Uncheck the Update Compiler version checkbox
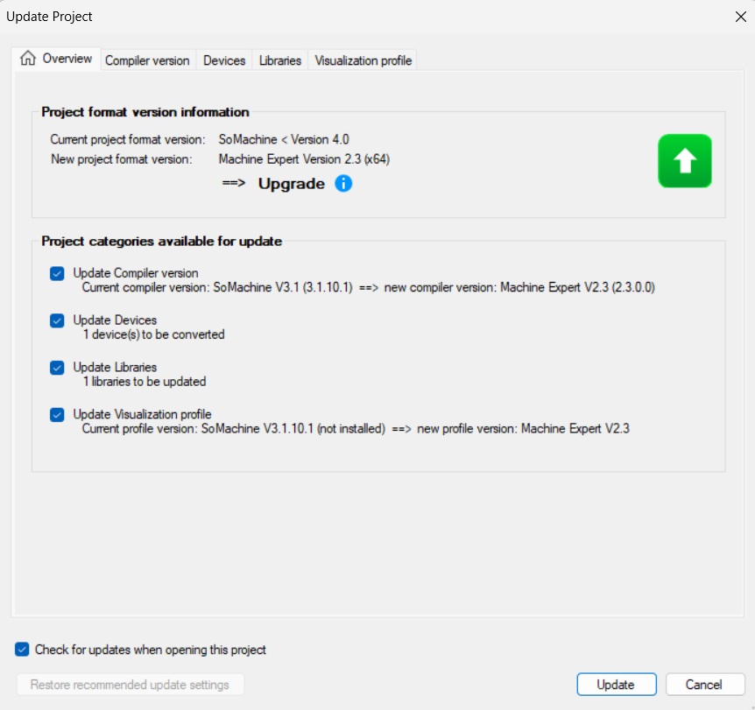The image size is (755, 710). tap(58, 273)
